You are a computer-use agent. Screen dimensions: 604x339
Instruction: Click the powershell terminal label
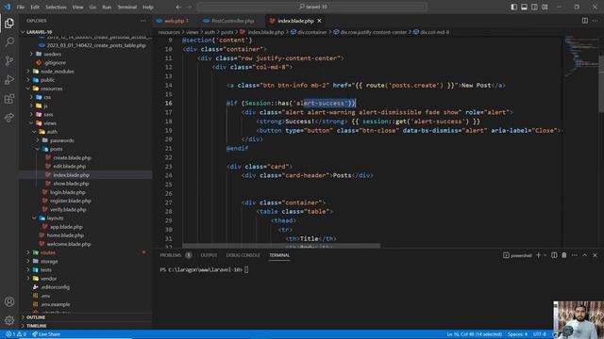(517, 255)
